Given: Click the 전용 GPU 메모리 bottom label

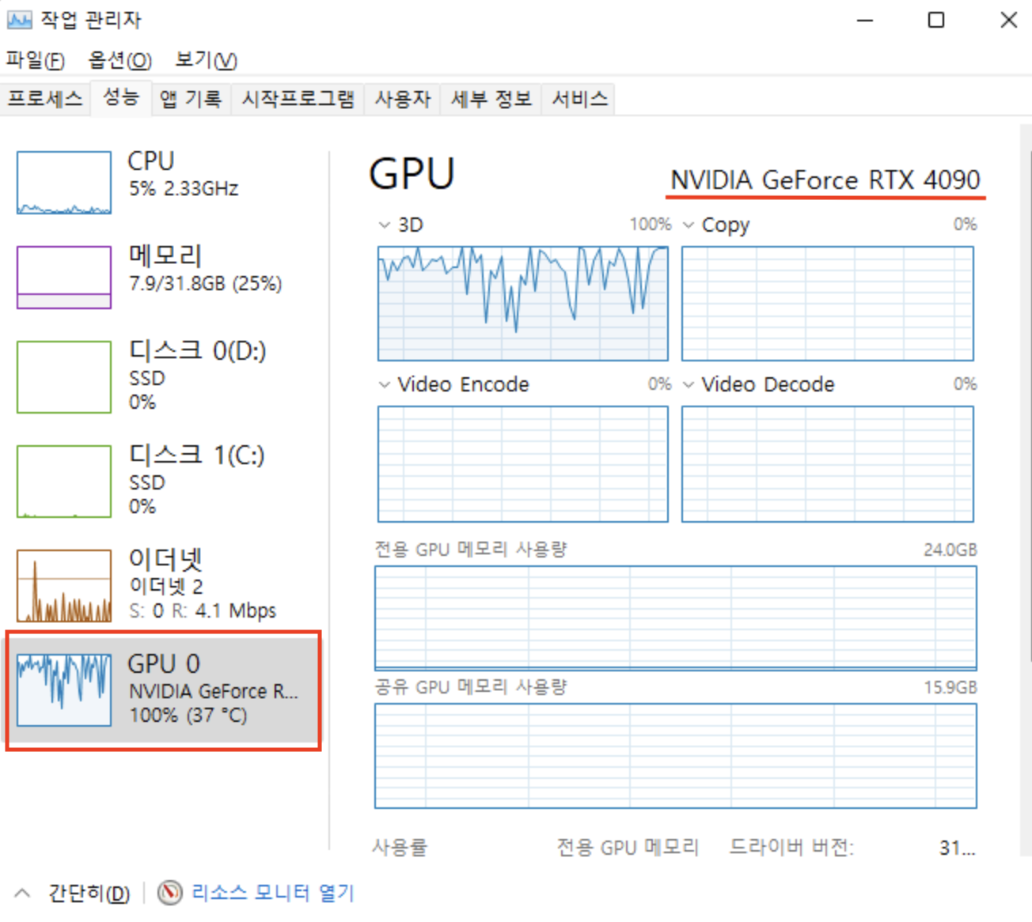Looking at the screenshot, I should pyautogui.click(x=628, y=848).
